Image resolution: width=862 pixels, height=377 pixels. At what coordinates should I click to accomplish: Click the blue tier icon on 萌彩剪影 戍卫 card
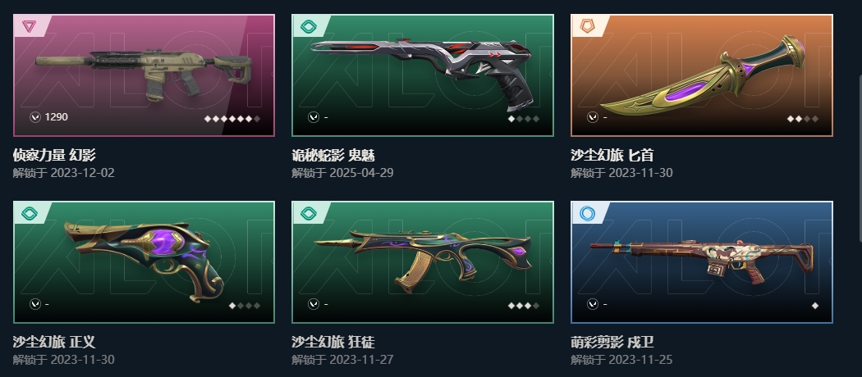tap(587, 213)
